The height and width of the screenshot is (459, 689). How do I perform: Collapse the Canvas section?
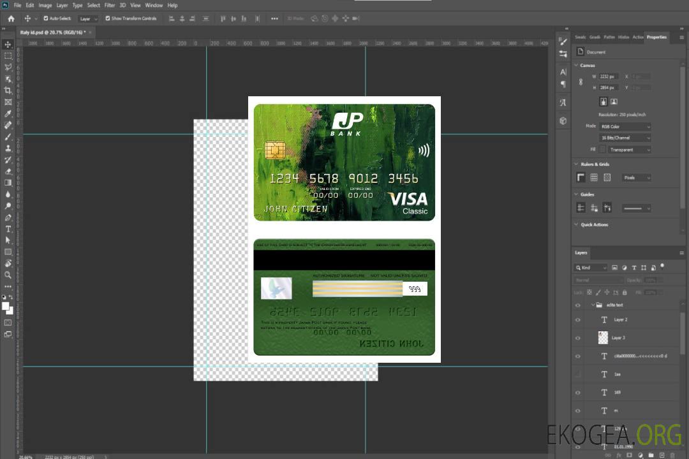pos(577,66)
